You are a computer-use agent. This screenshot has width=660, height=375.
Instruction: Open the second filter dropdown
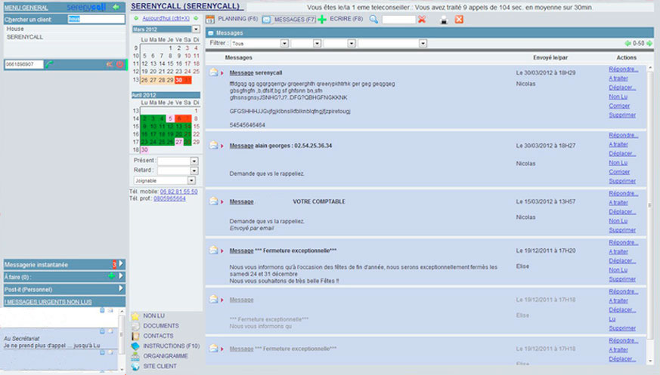pyautogui.click(x=317, y=43)
